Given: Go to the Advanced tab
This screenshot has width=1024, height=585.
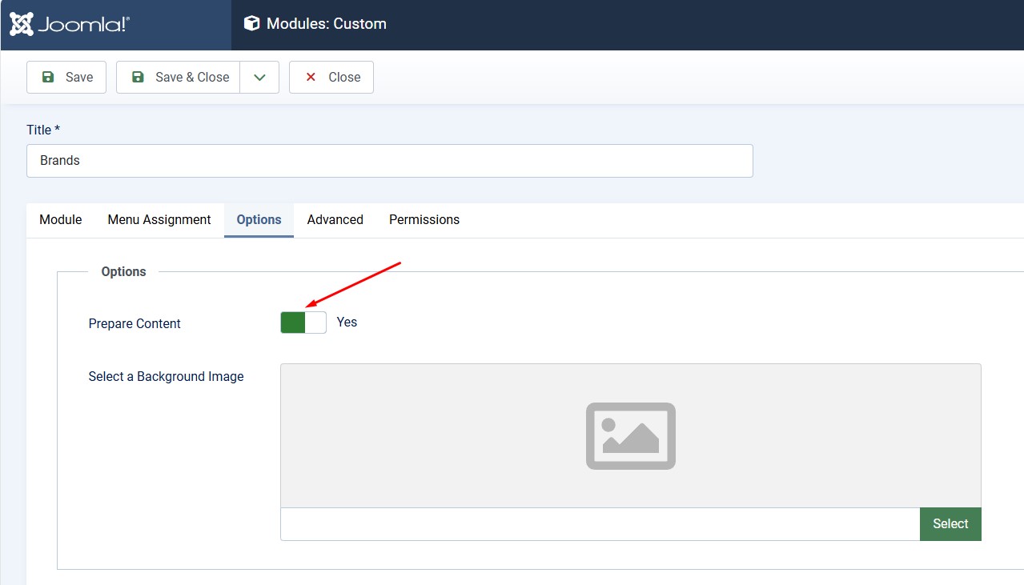Looking at the screenshot, I should coord(335,219).
